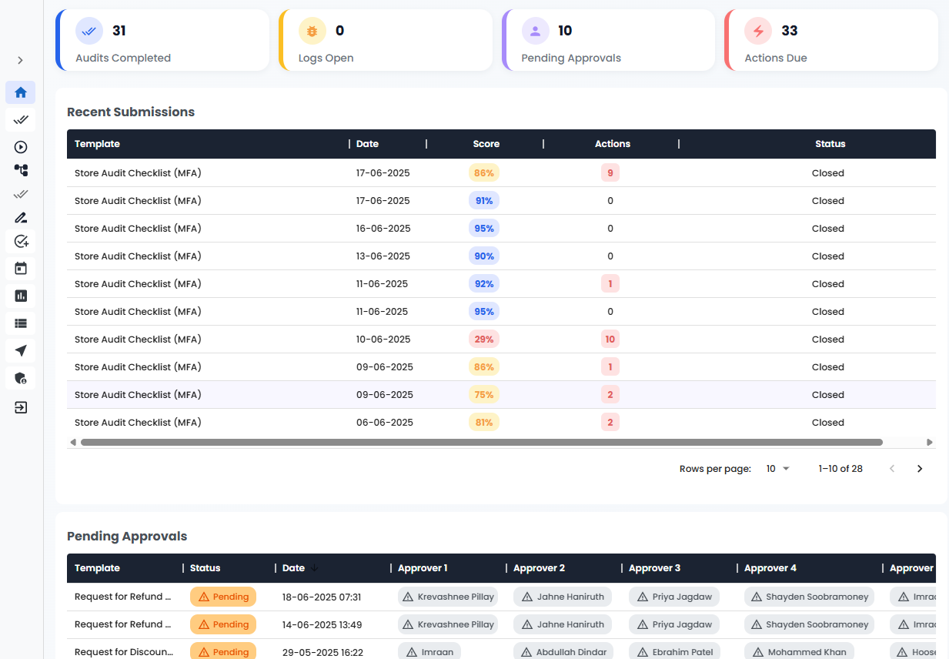
Task: Click the logout icon in the sidebar
Action: pos(21,407)
